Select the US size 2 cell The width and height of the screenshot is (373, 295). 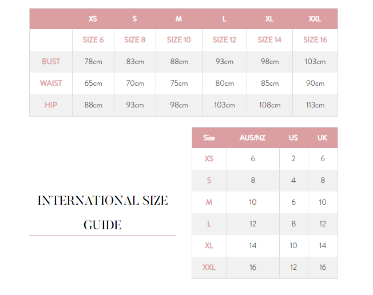[x=293, y=159]
